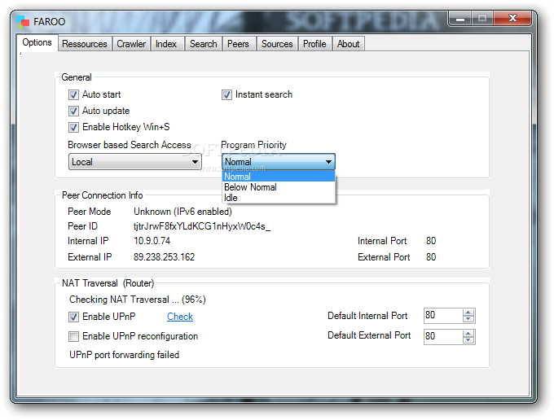The height and width of the screenshot is (420, 554).
Task: Disable the Auto update checkbox
Action: [x=73, y=111]
